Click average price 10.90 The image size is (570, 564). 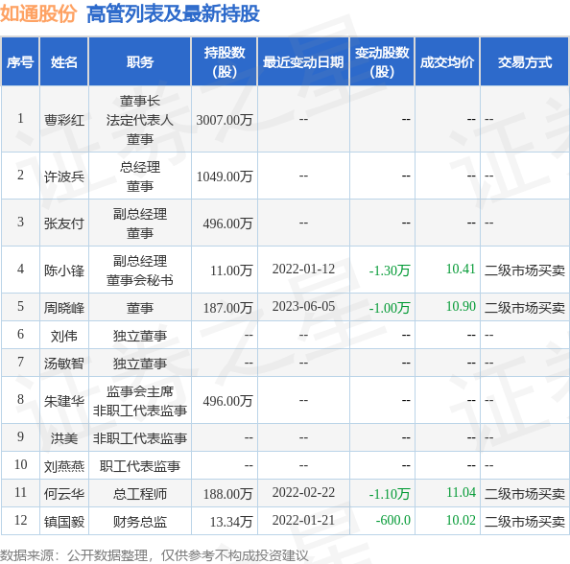tap(461, 306)
